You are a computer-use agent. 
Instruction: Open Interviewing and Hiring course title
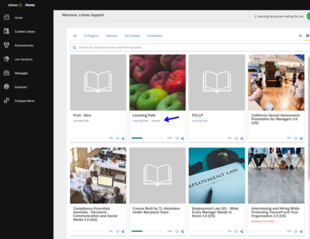coord(275,212)
